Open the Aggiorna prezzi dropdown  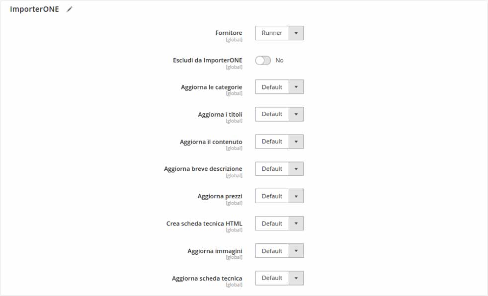coord(279,196)
